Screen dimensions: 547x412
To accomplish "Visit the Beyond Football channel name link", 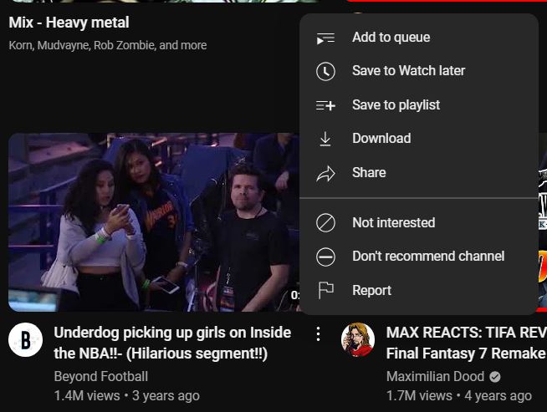I will pos(100,377).
